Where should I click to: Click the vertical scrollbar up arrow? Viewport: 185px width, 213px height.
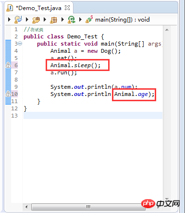(167, 30)
